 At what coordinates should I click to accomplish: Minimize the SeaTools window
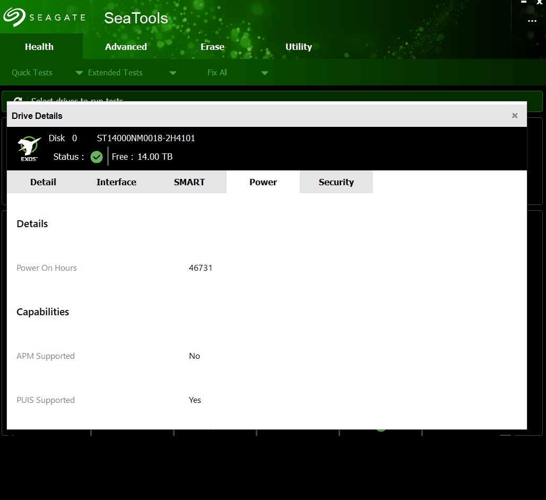tap(524, 3)
